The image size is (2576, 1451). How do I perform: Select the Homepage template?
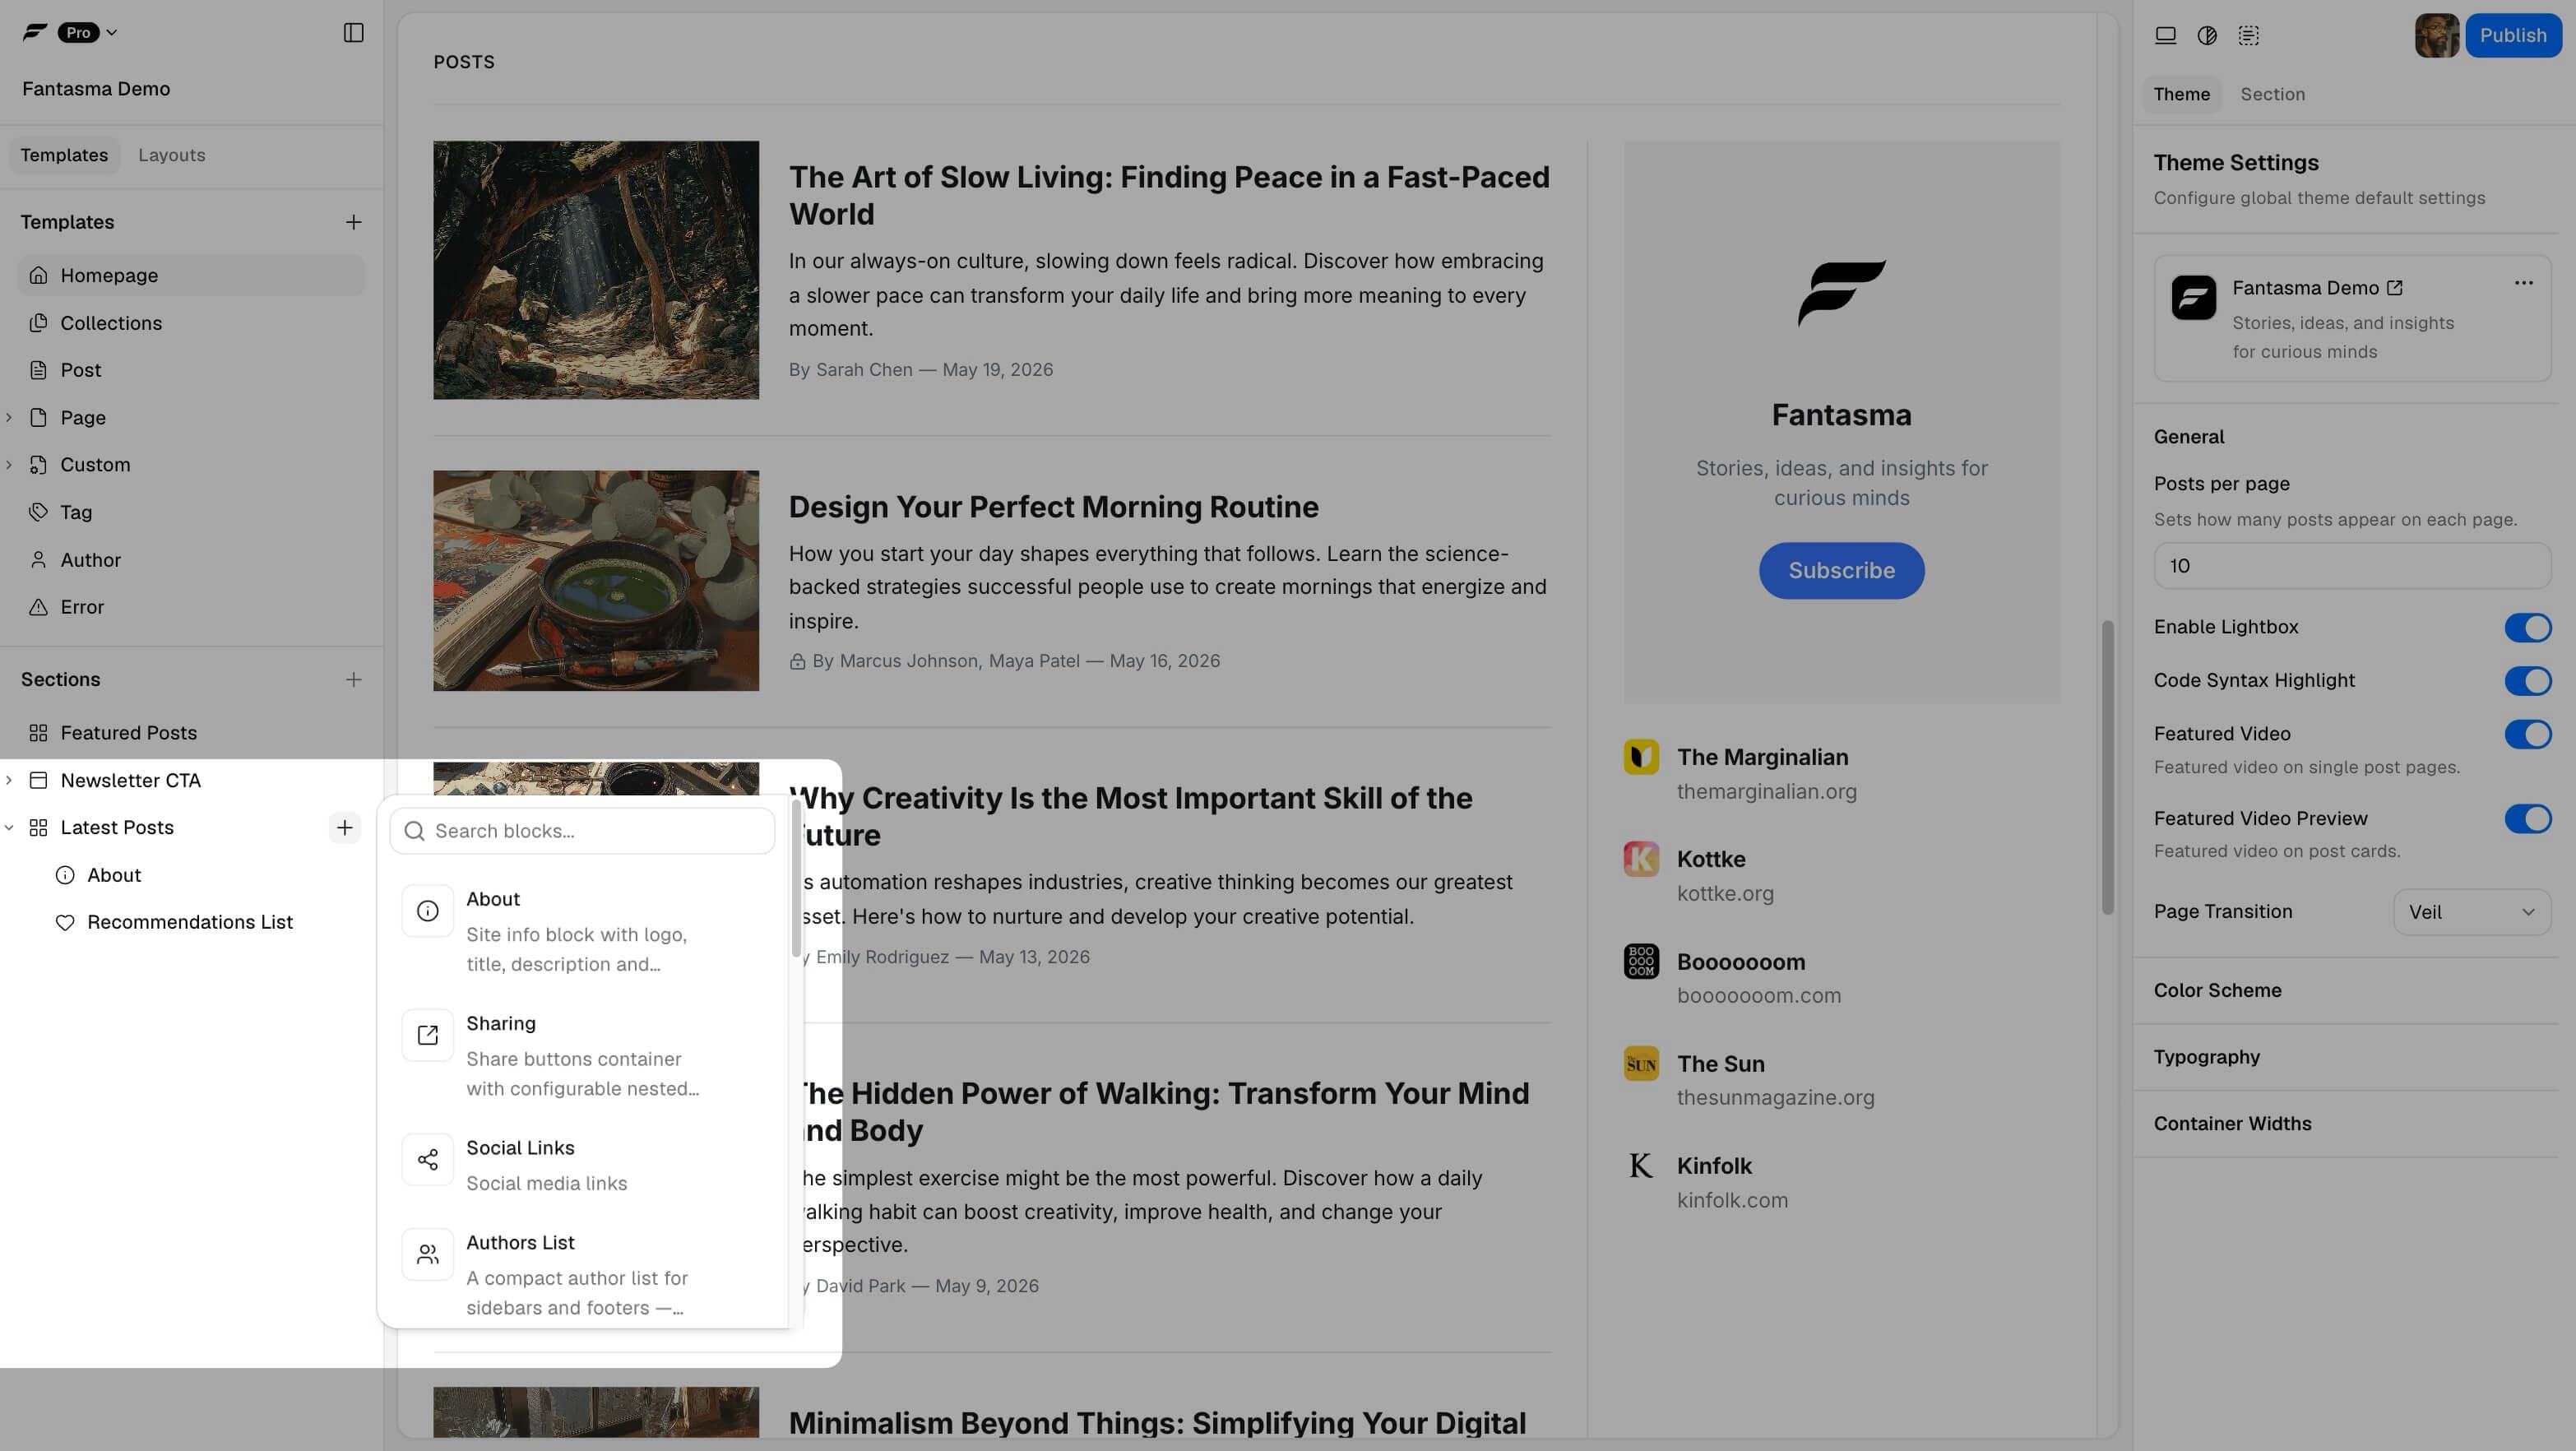coord(192,275)
